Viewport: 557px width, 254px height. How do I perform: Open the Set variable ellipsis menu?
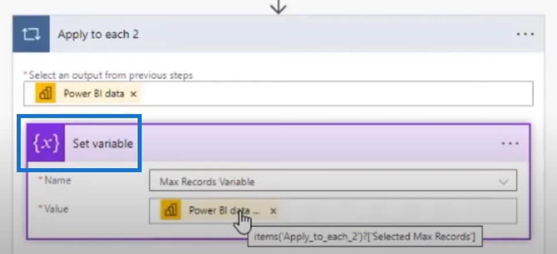pos(510,143)
